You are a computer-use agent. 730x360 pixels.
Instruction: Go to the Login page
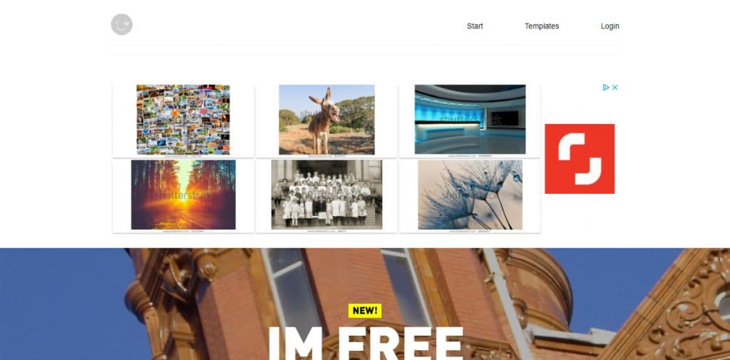[x=610, y=26]
